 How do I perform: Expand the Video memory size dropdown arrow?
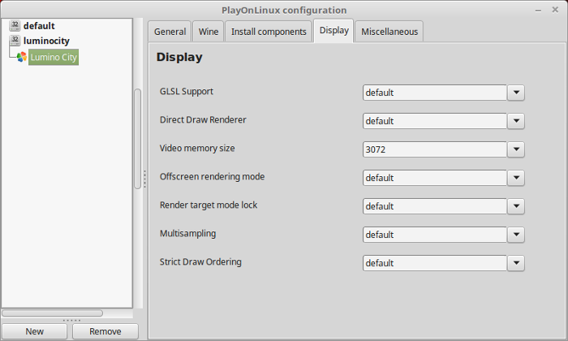click(516, 149)
